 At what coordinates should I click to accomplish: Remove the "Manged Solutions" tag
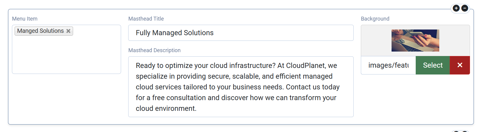pyautogui.click(x=68, y=31)
